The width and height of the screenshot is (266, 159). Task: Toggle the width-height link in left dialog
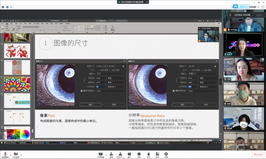pyautogui.click(x=84, y=80)
